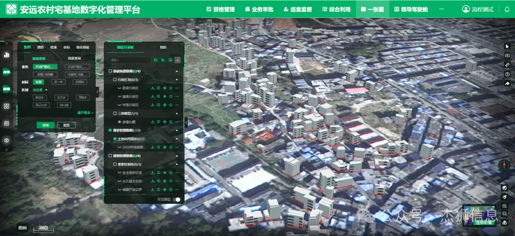Download the 县级行政区 layer

click(x=153, y=88)
